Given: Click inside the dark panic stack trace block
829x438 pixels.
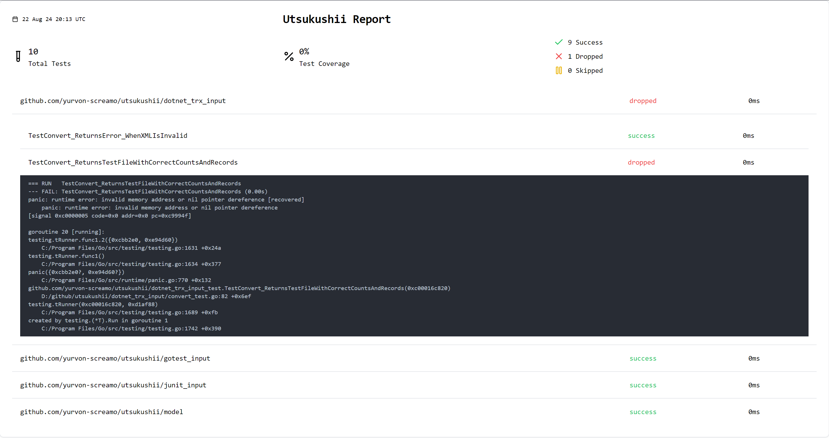Looking at the screenshot, I should (414, 256).
